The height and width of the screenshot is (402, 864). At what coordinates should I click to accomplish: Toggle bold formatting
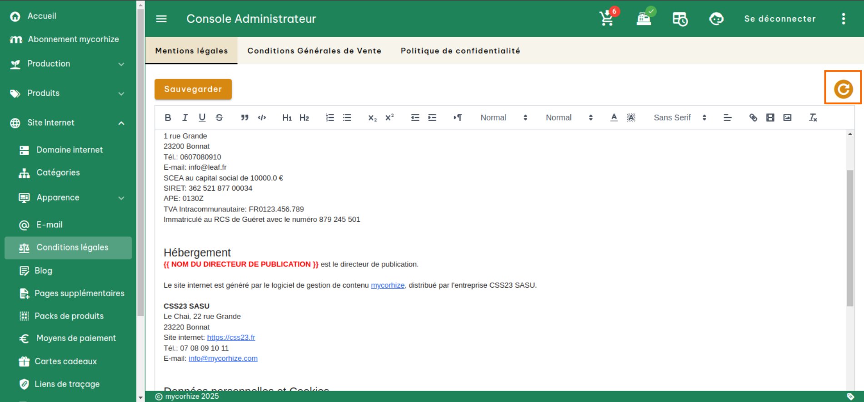[168, 118]
